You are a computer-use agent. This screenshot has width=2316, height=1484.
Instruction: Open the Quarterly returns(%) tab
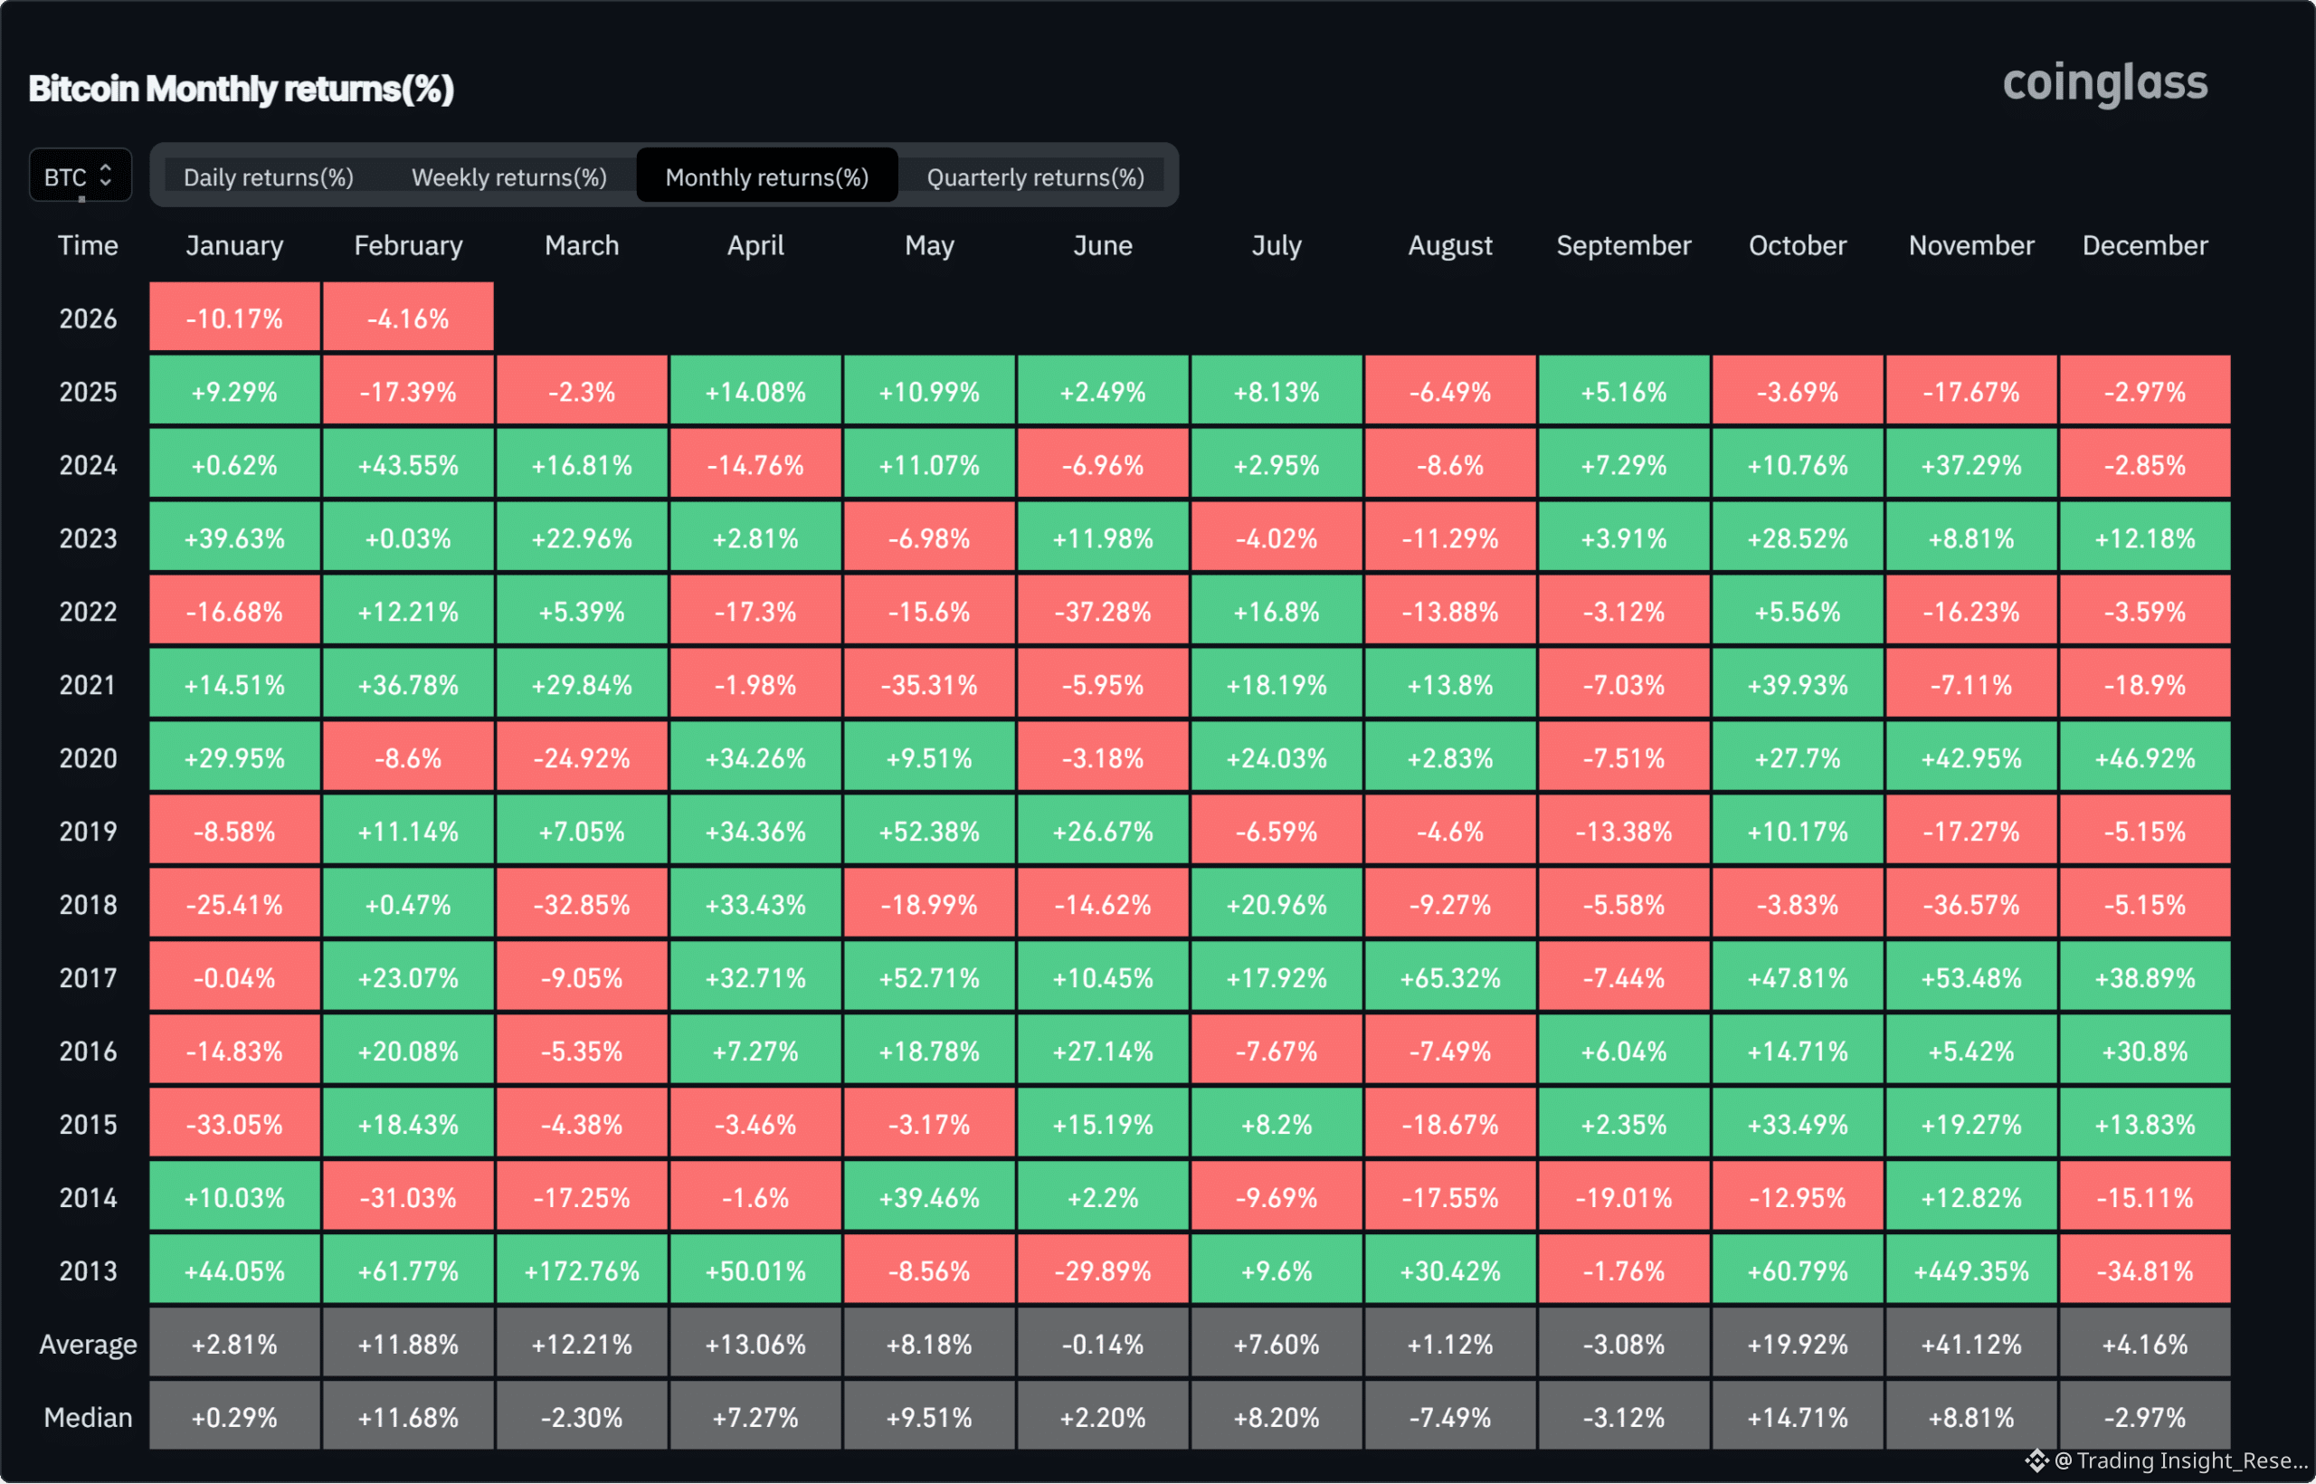[x=1035, y=177]
